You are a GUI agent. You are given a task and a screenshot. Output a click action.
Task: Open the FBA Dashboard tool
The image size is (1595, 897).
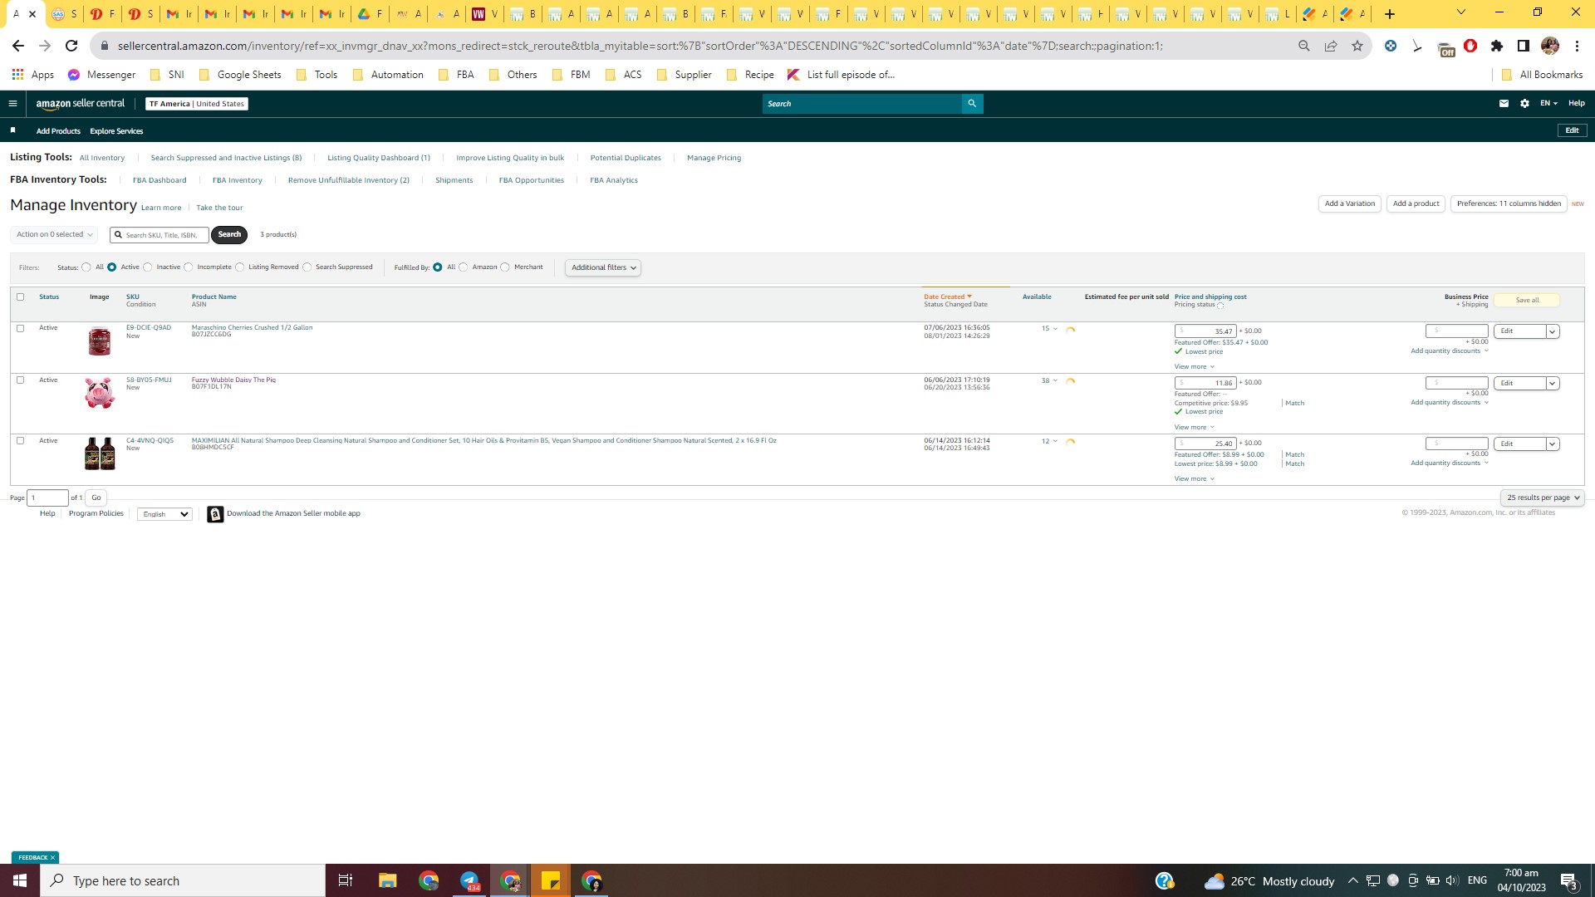coord(159,180)
